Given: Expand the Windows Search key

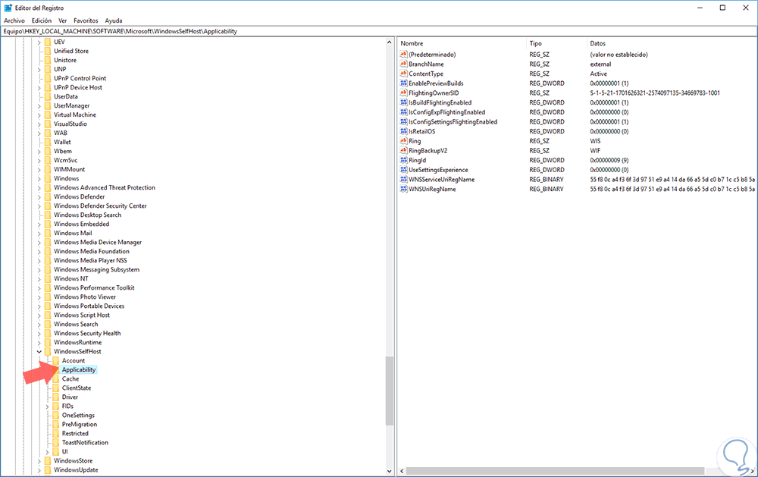Looking at the screenshot, I should [x=39, y=324].
